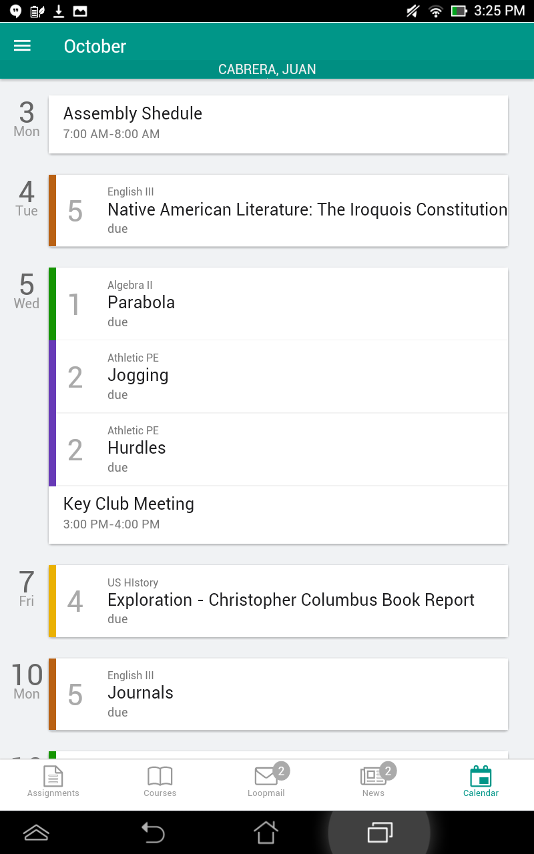Viewport: 534px width, 854px height.
Task: View the Jogging assignment
Action: click(x=280, y=376)
